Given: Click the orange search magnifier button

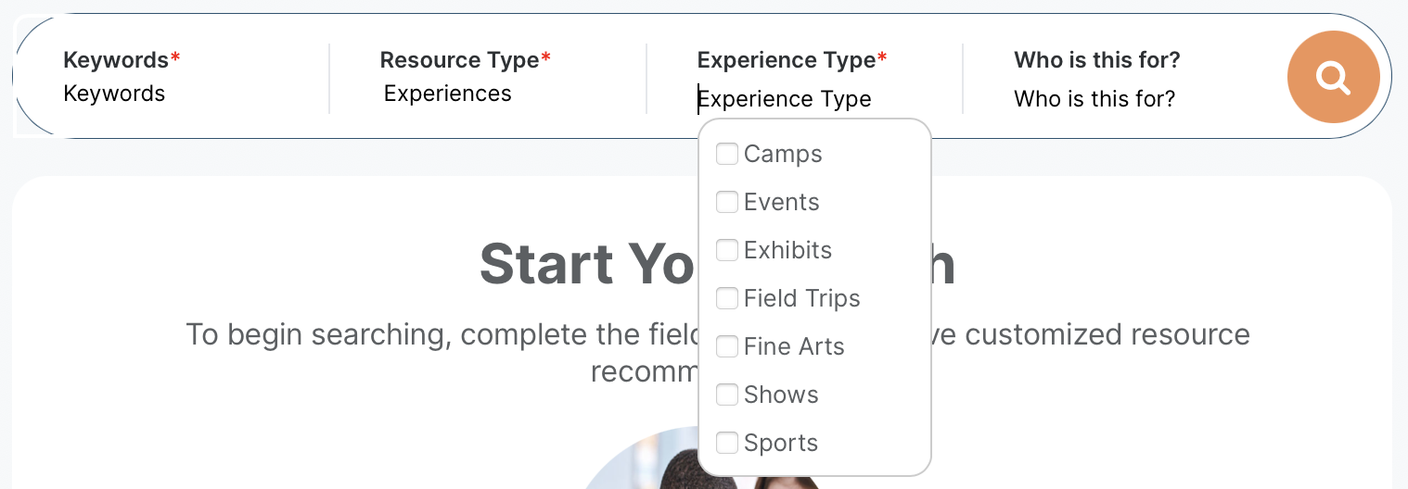Looking at the screenshot, I should 1333,77.
